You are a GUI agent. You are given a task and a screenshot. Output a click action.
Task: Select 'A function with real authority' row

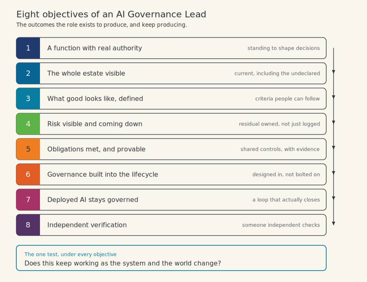(x=171, y=48)
